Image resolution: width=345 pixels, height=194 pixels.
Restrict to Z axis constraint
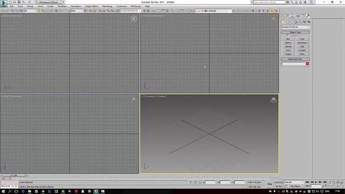click(x=267, y=11)
